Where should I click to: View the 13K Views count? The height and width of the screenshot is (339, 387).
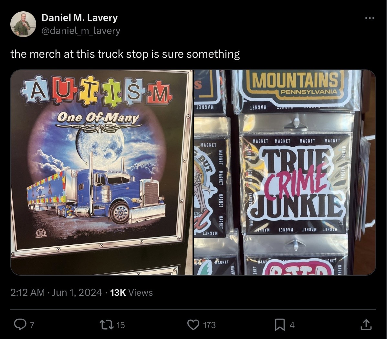point(131,293)
